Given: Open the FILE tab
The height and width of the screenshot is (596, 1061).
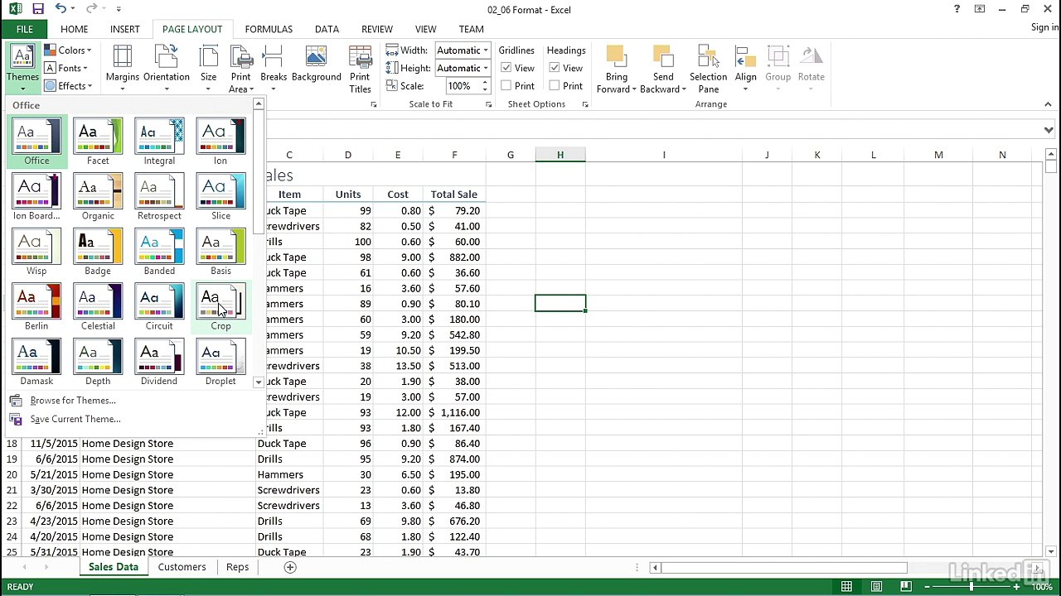Looking at the screenshot, I should pyautogui.click(x=25, y=29).
